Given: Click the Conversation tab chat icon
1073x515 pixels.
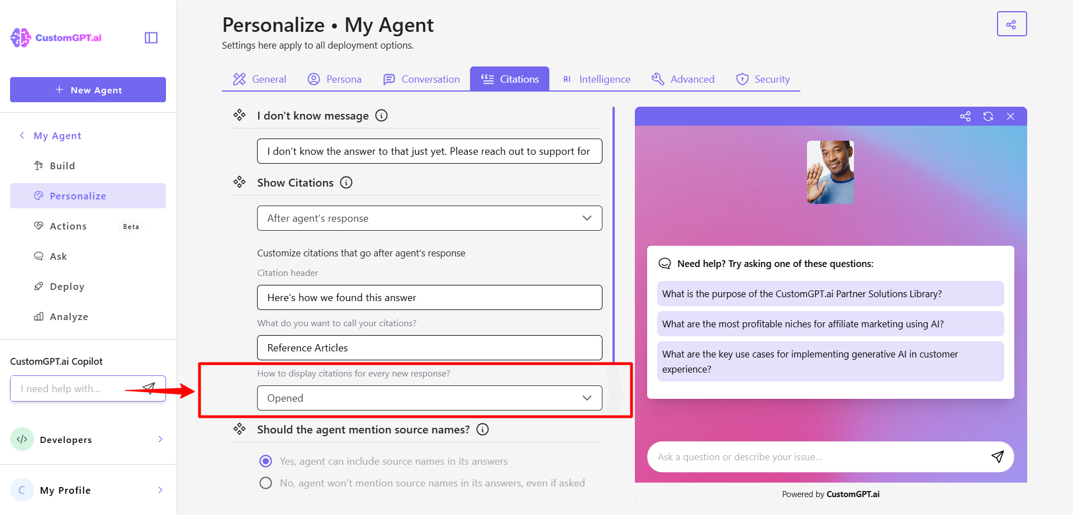Looking at the screenshot, I should 389,79.
